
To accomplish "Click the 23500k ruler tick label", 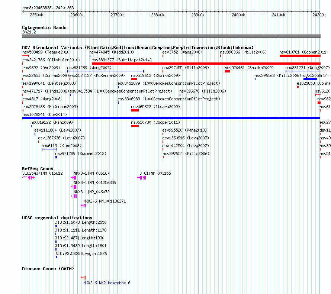I will point(36,15).
